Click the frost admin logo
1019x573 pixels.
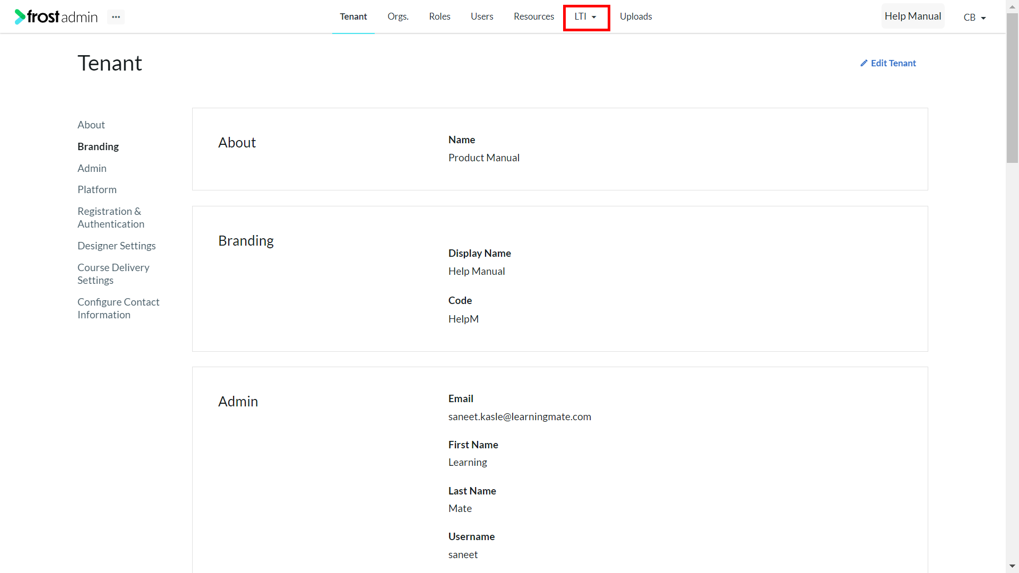[x=56, y=17]
